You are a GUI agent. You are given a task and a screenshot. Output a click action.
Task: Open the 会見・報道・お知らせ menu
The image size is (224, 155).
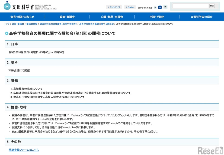[x=22, y=17]
